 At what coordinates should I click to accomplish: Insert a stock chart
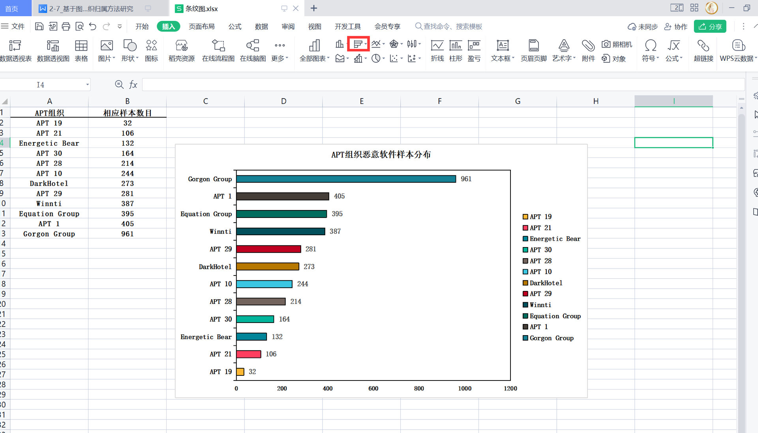[412, 44]
